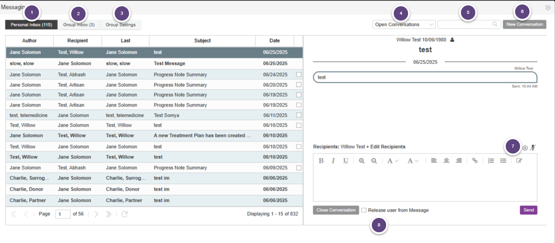Viewport: 555px width, 243px height.
Task: Start a New Conversation
Action: (524, 25)
